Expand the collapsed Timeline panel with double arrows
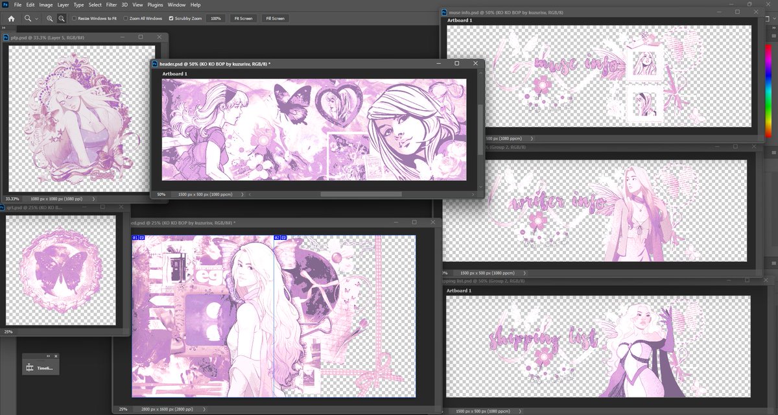 click(47, 356)
